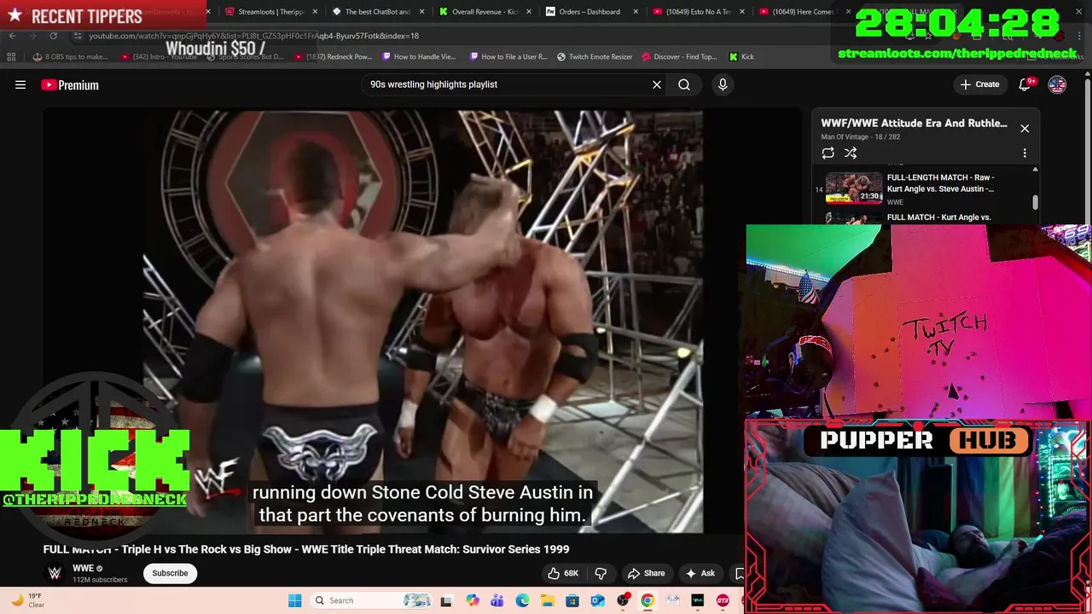This screenshot has height=614, width=1092.
Task: Open FULL-LENGTH MATCH Raw playlist title
Action: [x=940, y=182]
